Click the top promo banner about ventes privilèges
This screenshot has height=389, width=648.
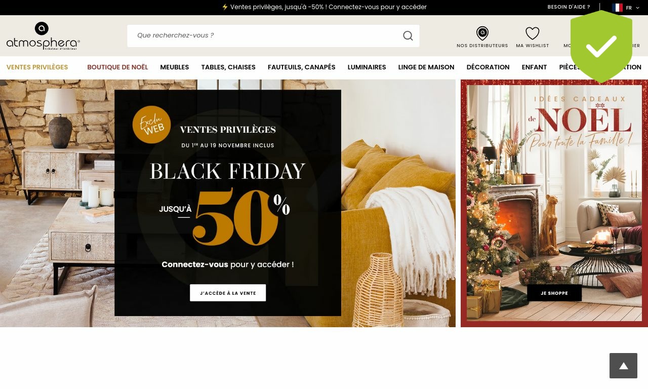(324, 7)
